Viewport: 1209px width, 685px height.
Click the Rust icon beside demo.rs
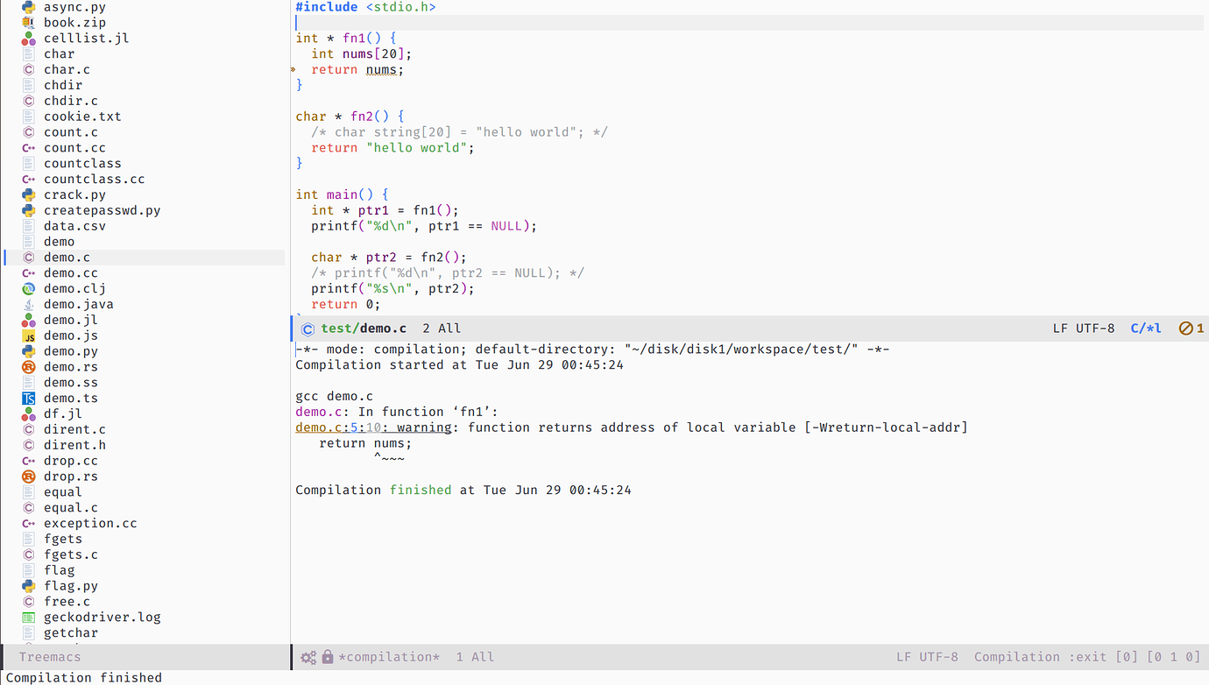pos(29,366)
